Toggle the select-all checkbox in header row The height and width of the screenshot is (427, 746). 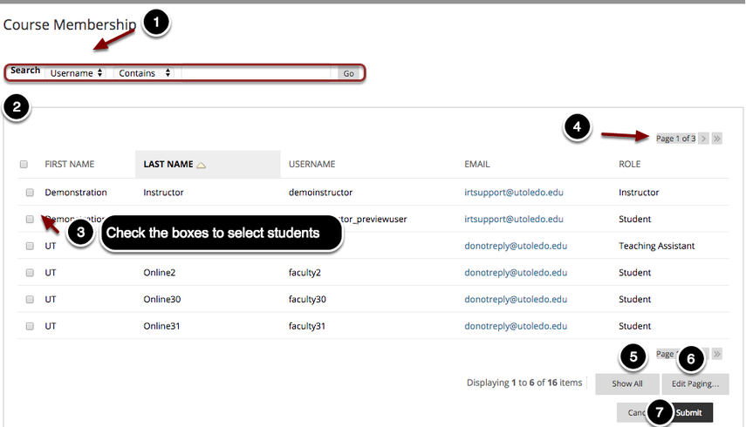24,165
